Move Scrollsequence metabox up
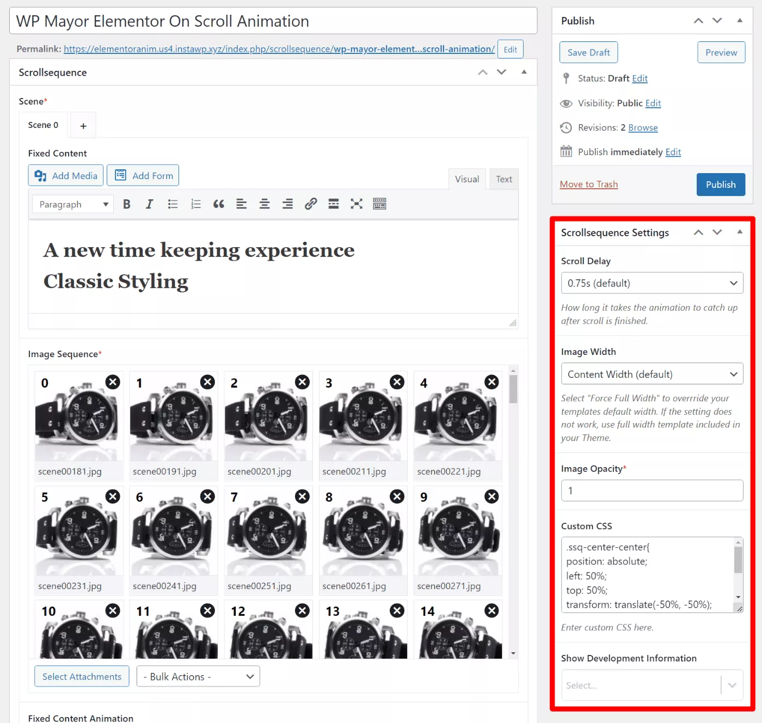762x723 pixels. (x=483, y=72)
